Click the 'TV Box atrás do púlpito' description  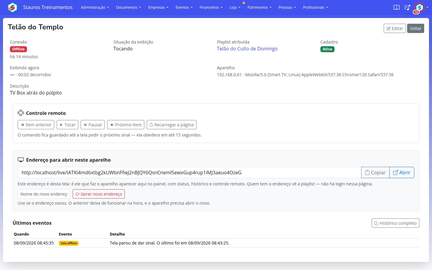pos(36,93)
